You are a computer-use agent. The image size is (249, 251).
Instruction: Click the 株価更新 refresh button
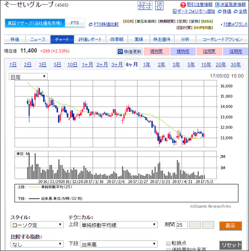coord(130,51)
